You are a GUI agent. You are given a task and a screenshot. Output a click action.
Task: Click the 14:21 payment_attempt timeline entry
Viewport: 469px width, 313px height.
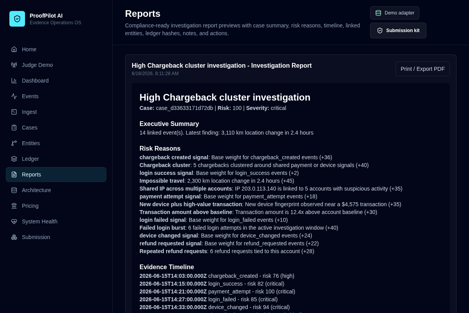pos(217,291)
